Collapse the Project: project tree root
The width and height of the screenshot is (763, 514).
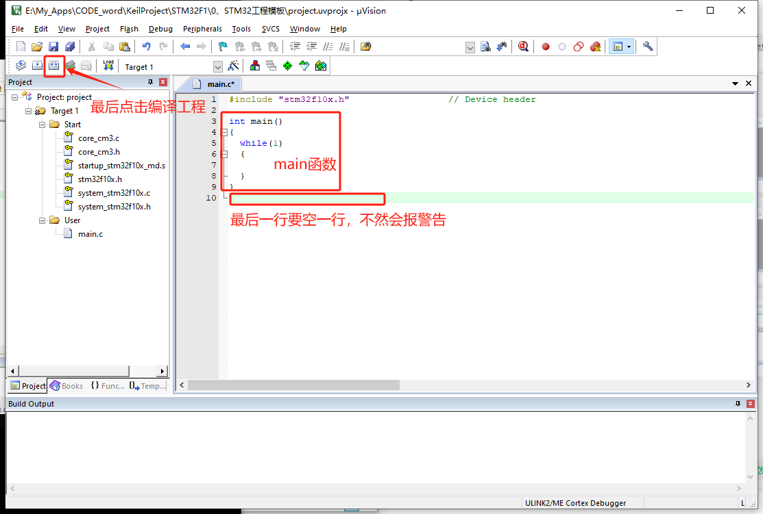coord(14,97)
